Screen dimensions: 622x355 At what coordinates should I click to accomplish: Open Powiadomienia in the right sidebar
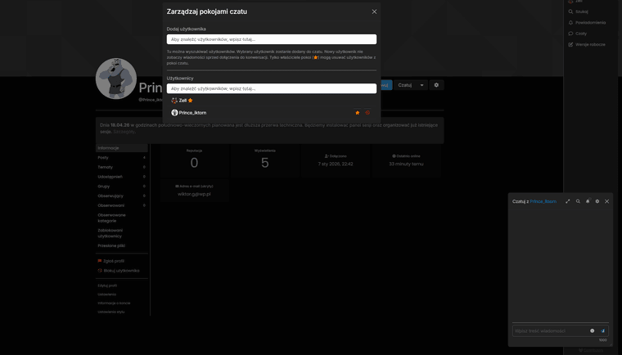pyautogui.click(x=589, y=22)
